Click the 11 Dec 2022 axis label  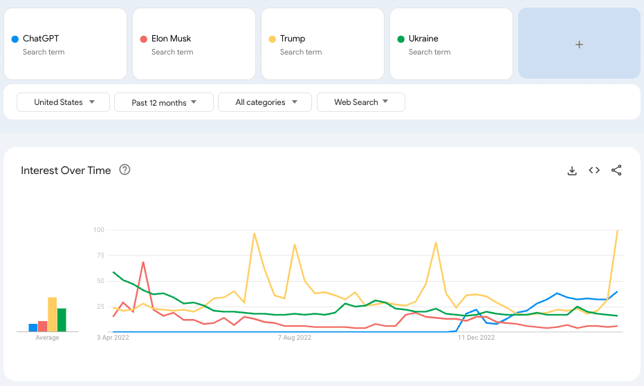(x=477, y=338)
